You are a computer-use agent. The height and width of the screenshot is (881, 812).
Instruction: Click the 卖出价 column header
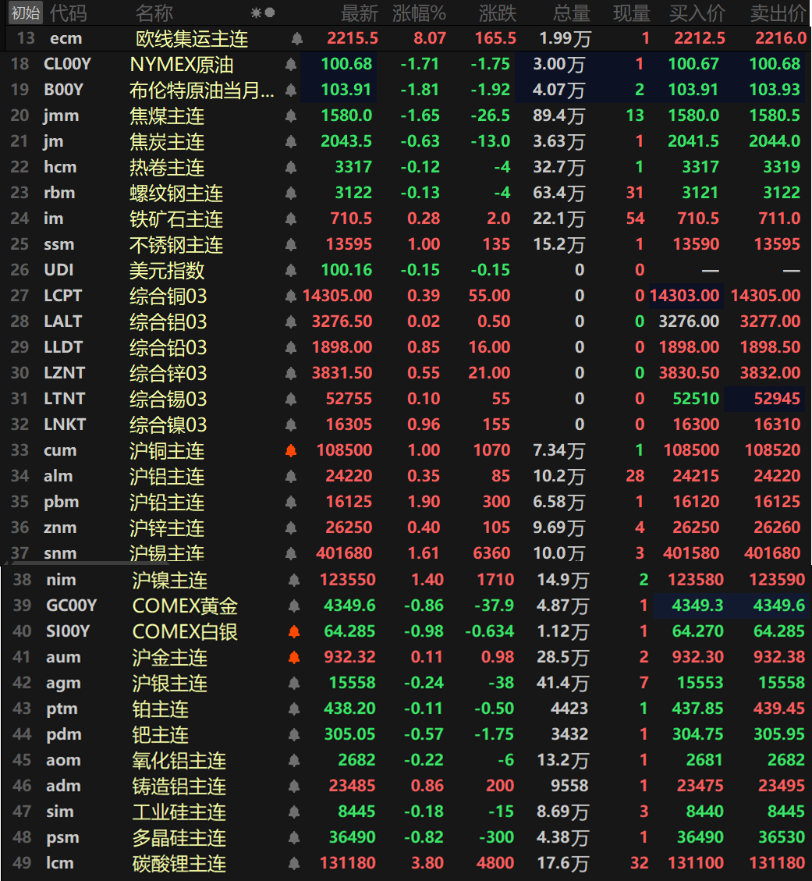point(778,13)
